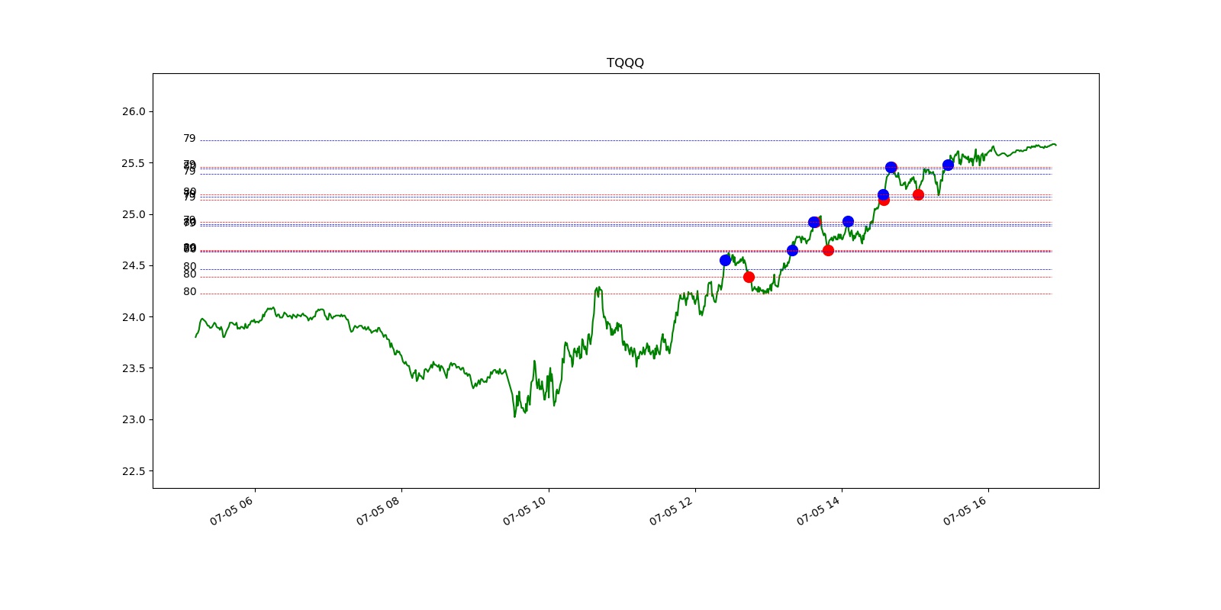Click the 07-05 12 time label

click(671, 511)
